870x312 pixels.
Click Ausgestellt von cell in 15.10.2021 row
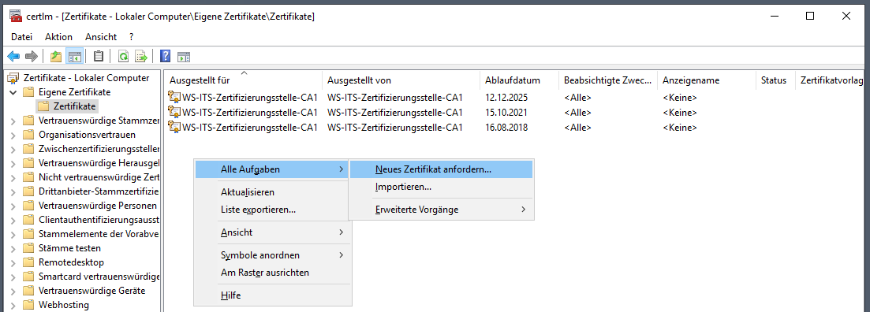click(x=394, y=113)
